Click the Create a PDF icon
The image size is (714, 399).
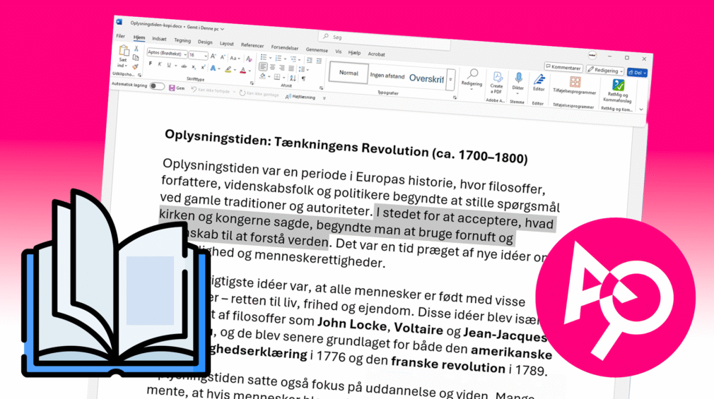coord(497,79)
